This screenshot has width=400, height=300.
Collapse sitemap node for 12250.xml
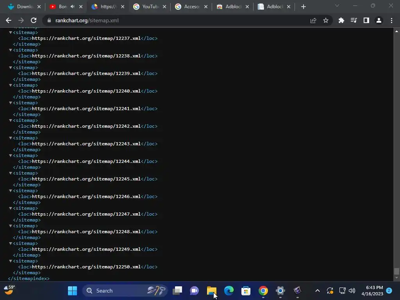[x=11, y=261]
